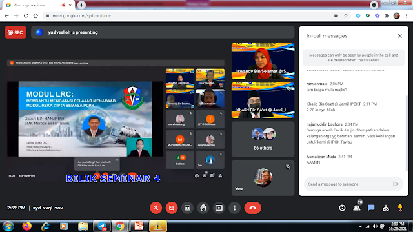Open Windows Media Player taskbar icon
This screenshot has height=232, width=413.
[x=64, y=226]
